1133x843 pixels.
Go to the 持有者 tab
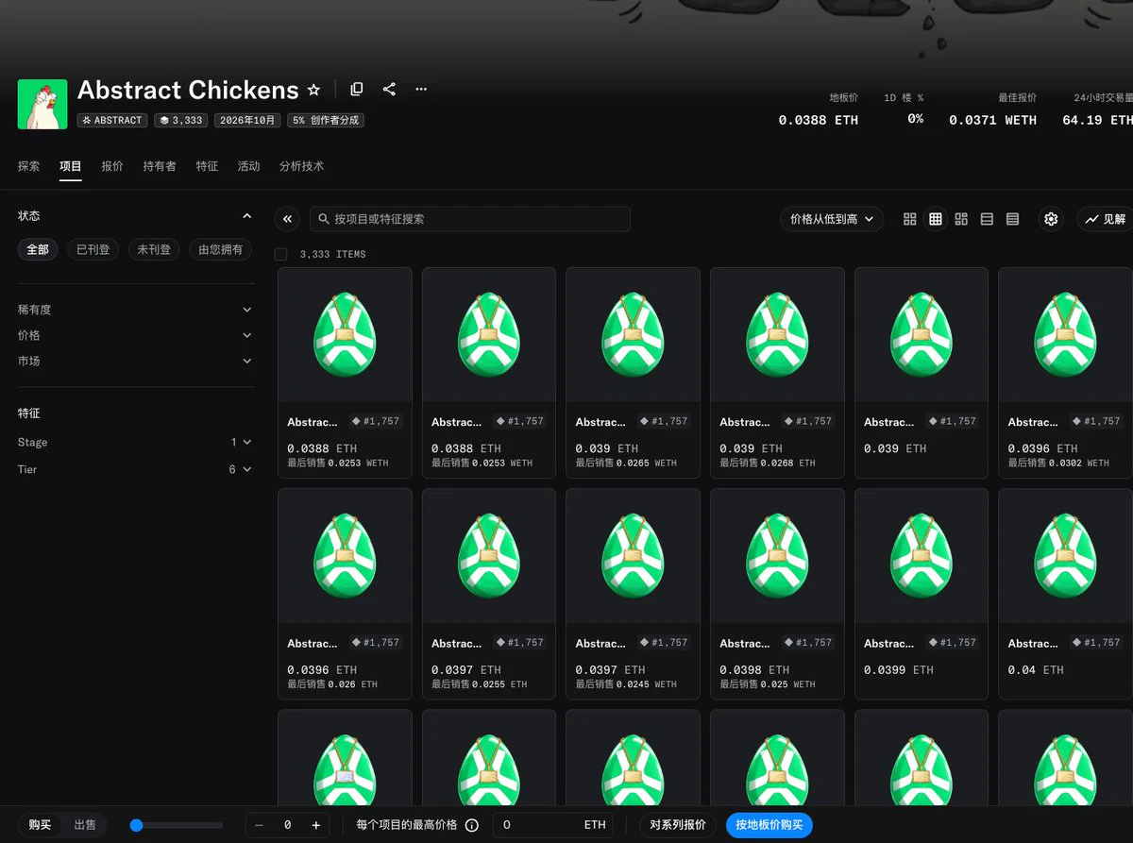pos(160,166)
